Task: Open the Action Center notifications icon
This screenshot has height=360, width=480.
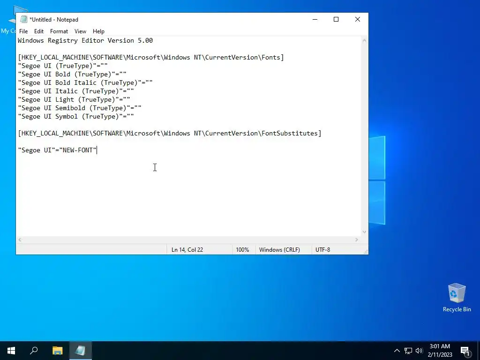Action: (465, 351)
